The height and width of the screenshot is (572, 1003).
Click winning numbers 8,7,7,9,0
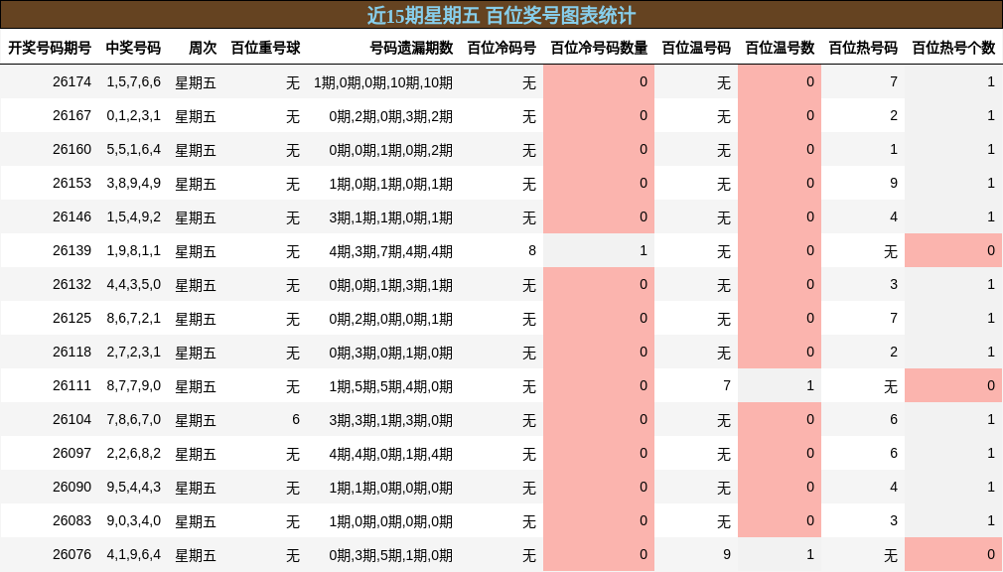coord(134,386)
